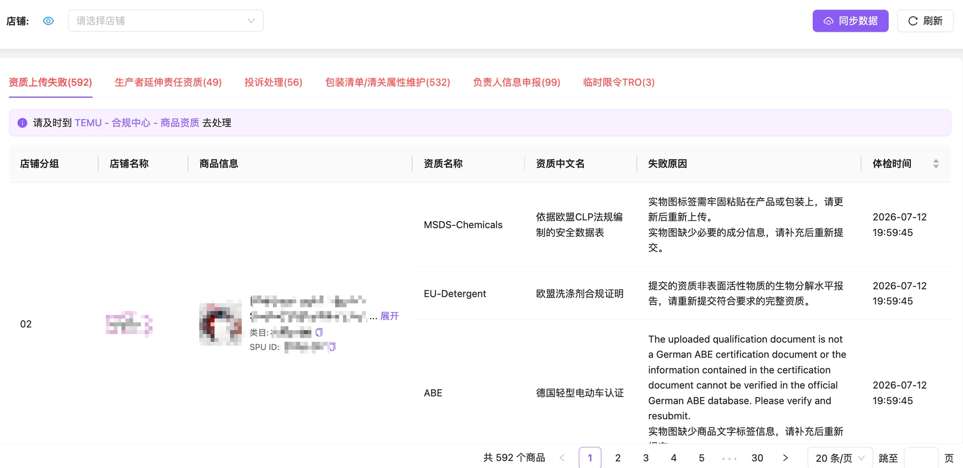963x468 pixels.
Task: Sort by 体检时间 column arrows
Action: pyautogui.click(x=936, y=164)
